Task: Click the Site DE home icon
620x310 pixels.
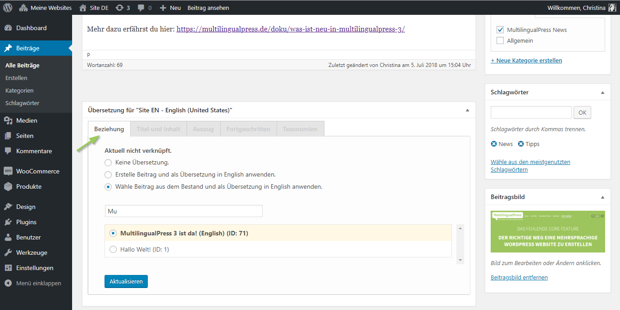Action: pyautogui.click(x=82, y=8)
